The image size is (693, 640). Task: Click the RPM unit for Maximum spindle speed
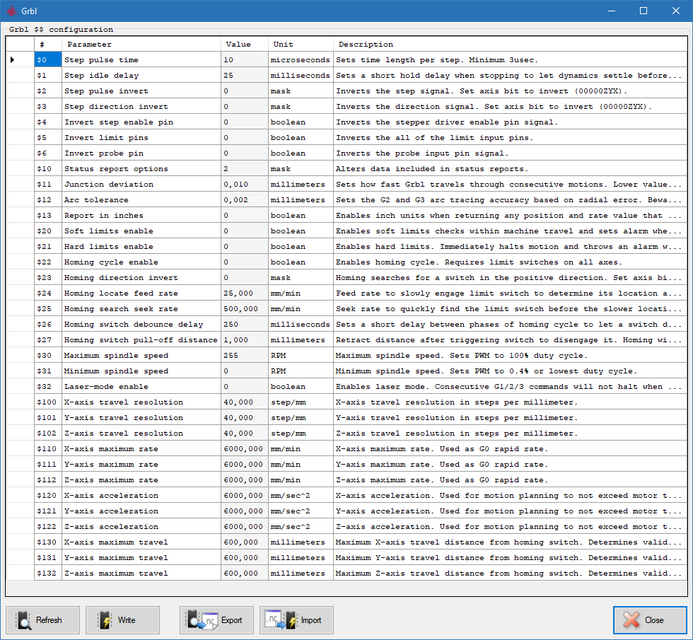click(301, 355)
